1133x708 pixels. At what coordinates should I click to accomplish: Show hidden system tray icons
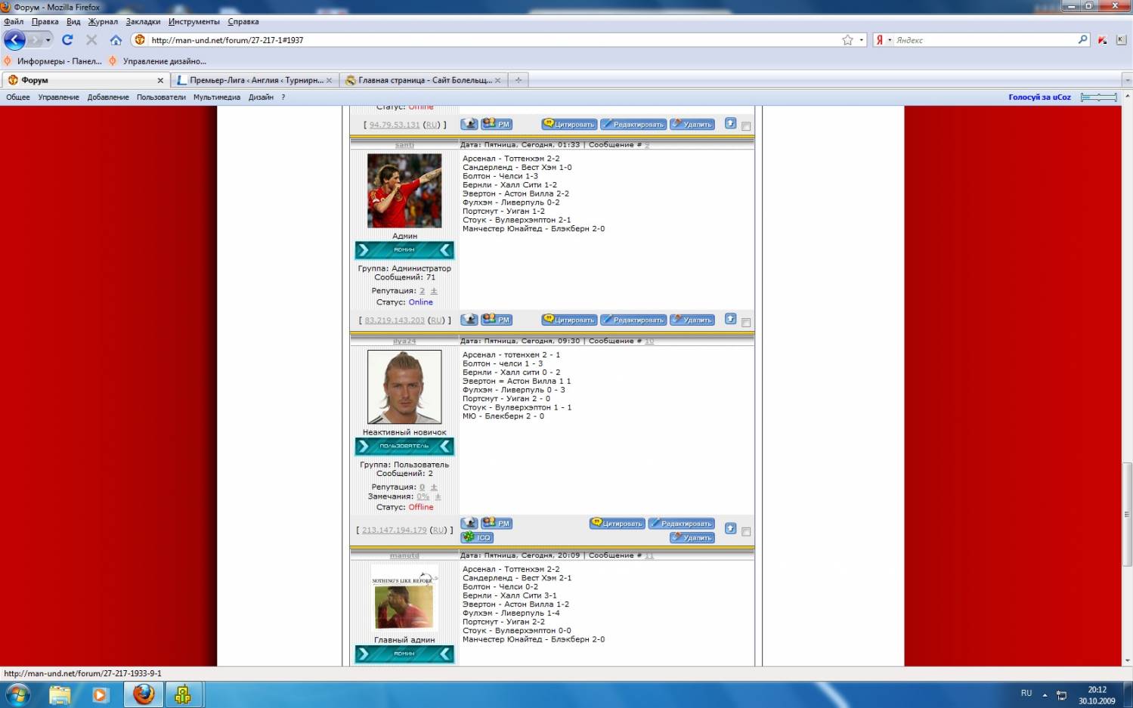(x=1045, y=694)
